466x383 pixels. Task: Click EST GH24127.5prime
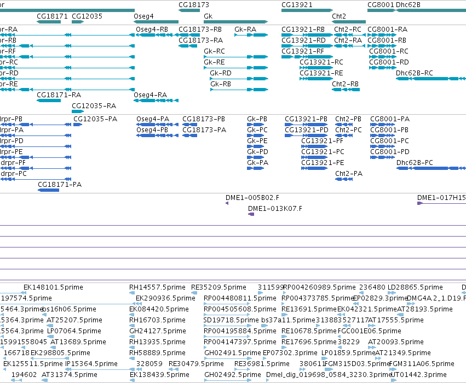(158, 331)
